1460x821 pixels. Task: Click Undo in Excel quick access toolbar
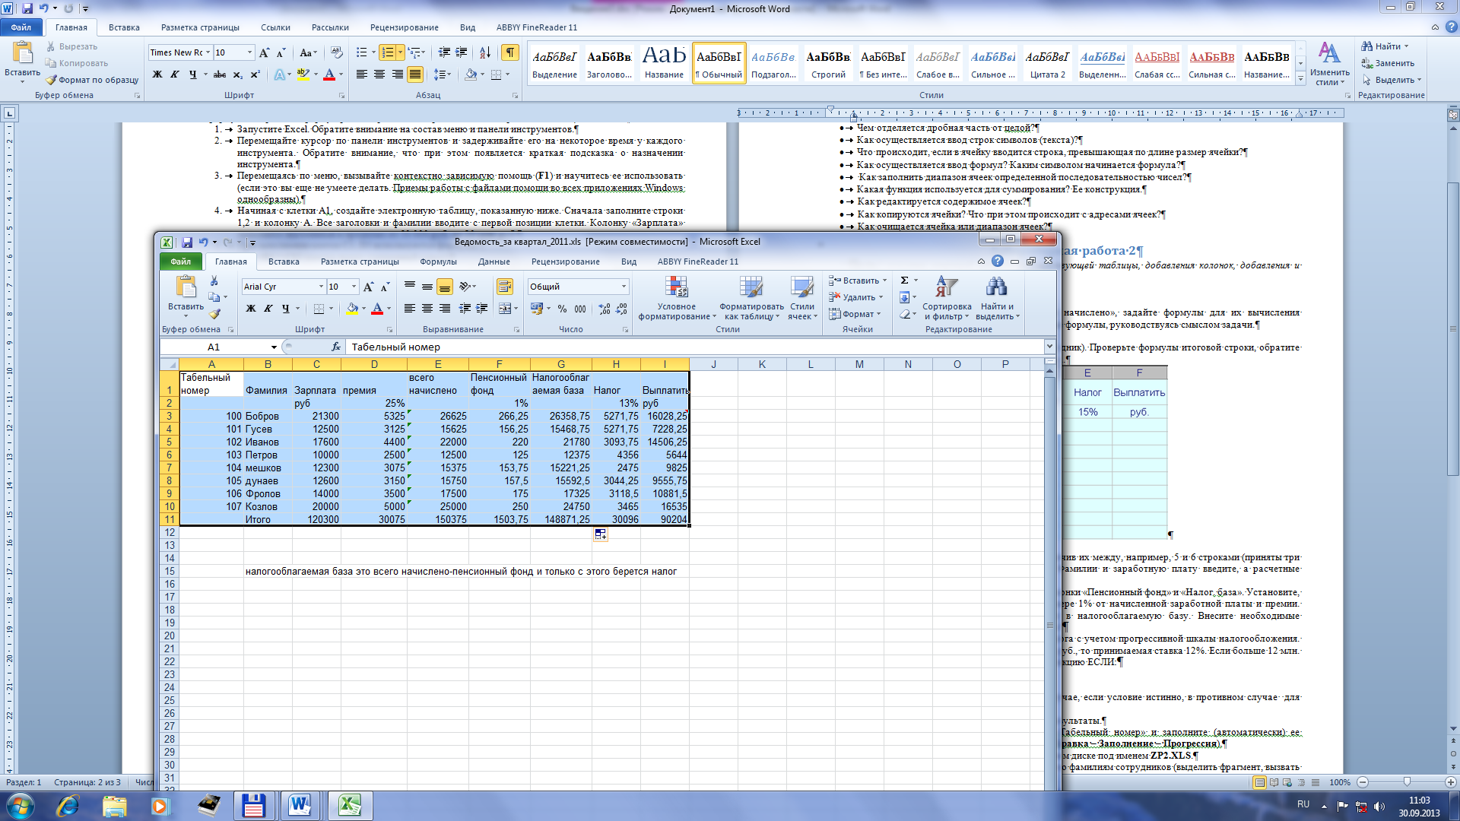pos(203,242)
